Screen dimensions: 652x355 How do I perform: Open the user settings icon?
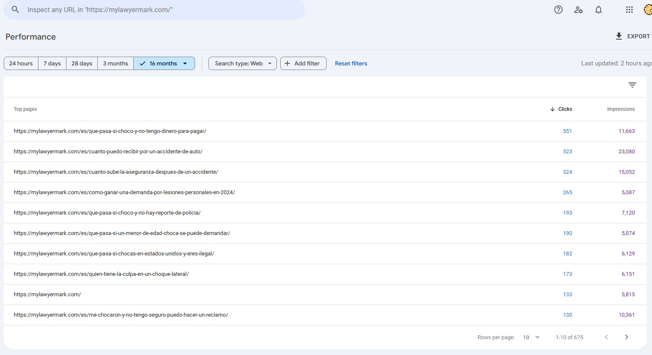pyautogui.click(x=578, y=10)
